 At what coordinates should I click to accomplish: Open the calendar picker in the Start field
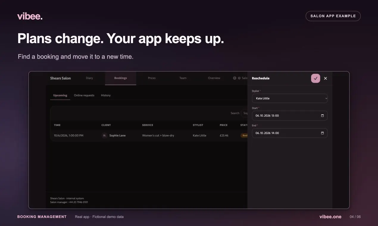[322, 116]
